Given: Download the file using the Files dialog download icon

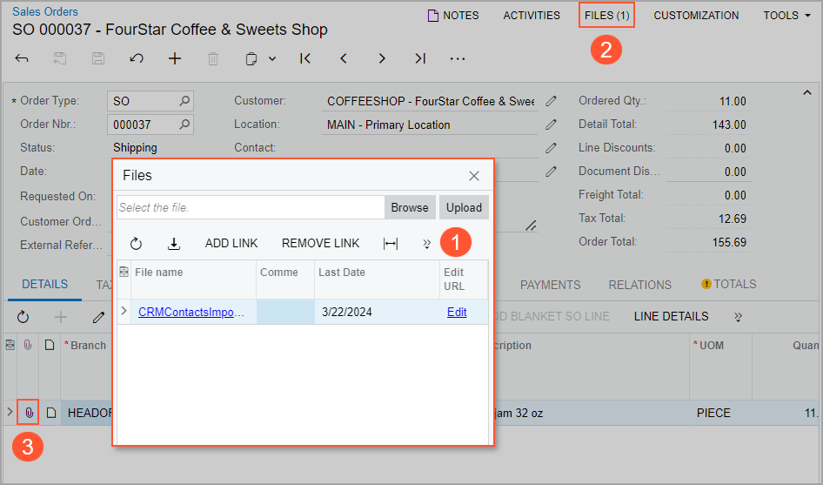Looking at the screenshot, I should 174,244.
